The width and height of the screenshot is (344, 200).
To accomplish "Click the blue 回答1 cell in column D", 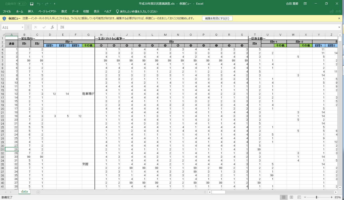I will [x=50, y=46].
